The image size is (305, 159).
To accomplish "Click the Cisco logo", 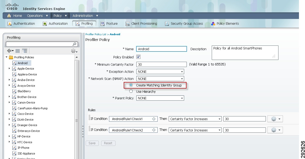I will [x=12, y=6].
